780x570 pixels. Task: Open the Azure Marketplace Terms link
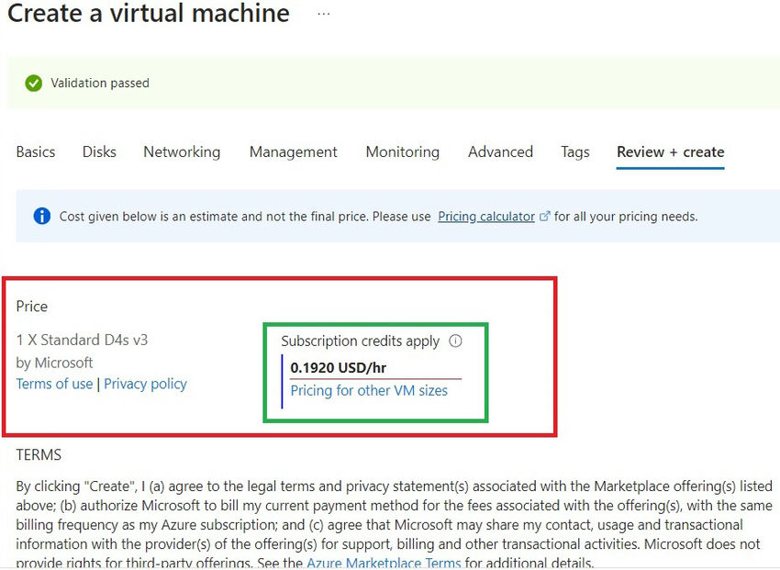pyautogui.click(x=383, y=563)
